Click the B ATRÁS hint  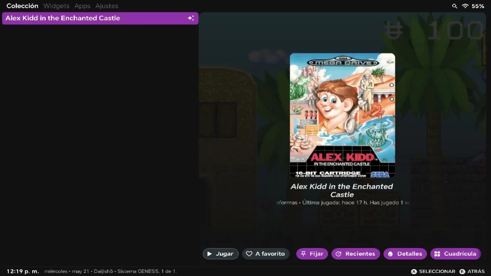coord(472,271)
